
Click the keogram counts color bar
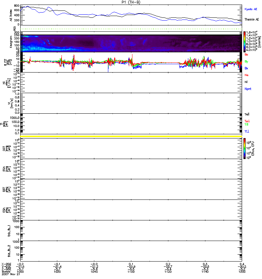pos(245,42)
